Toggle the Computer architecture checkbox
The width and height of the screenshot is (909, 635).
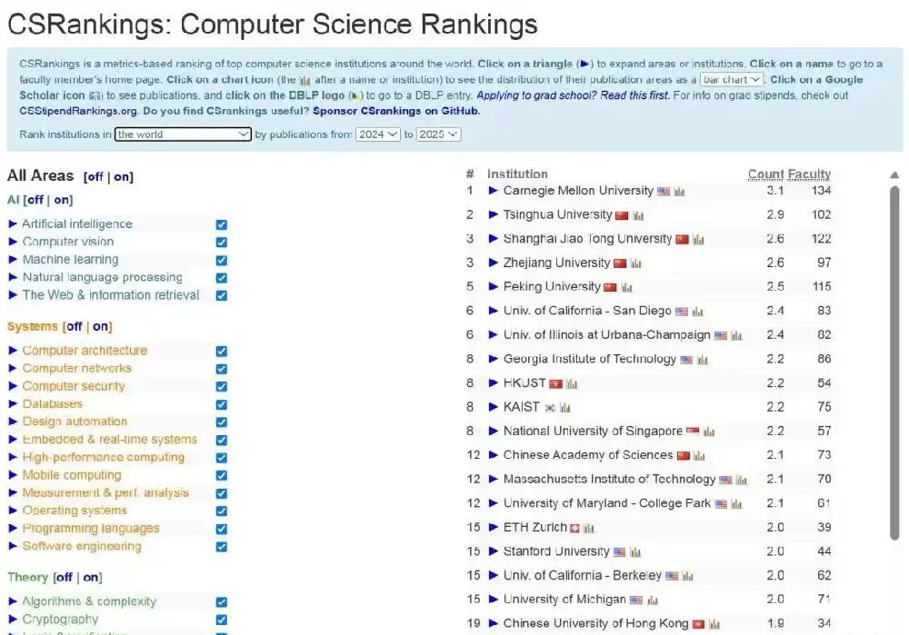point(222,351)
